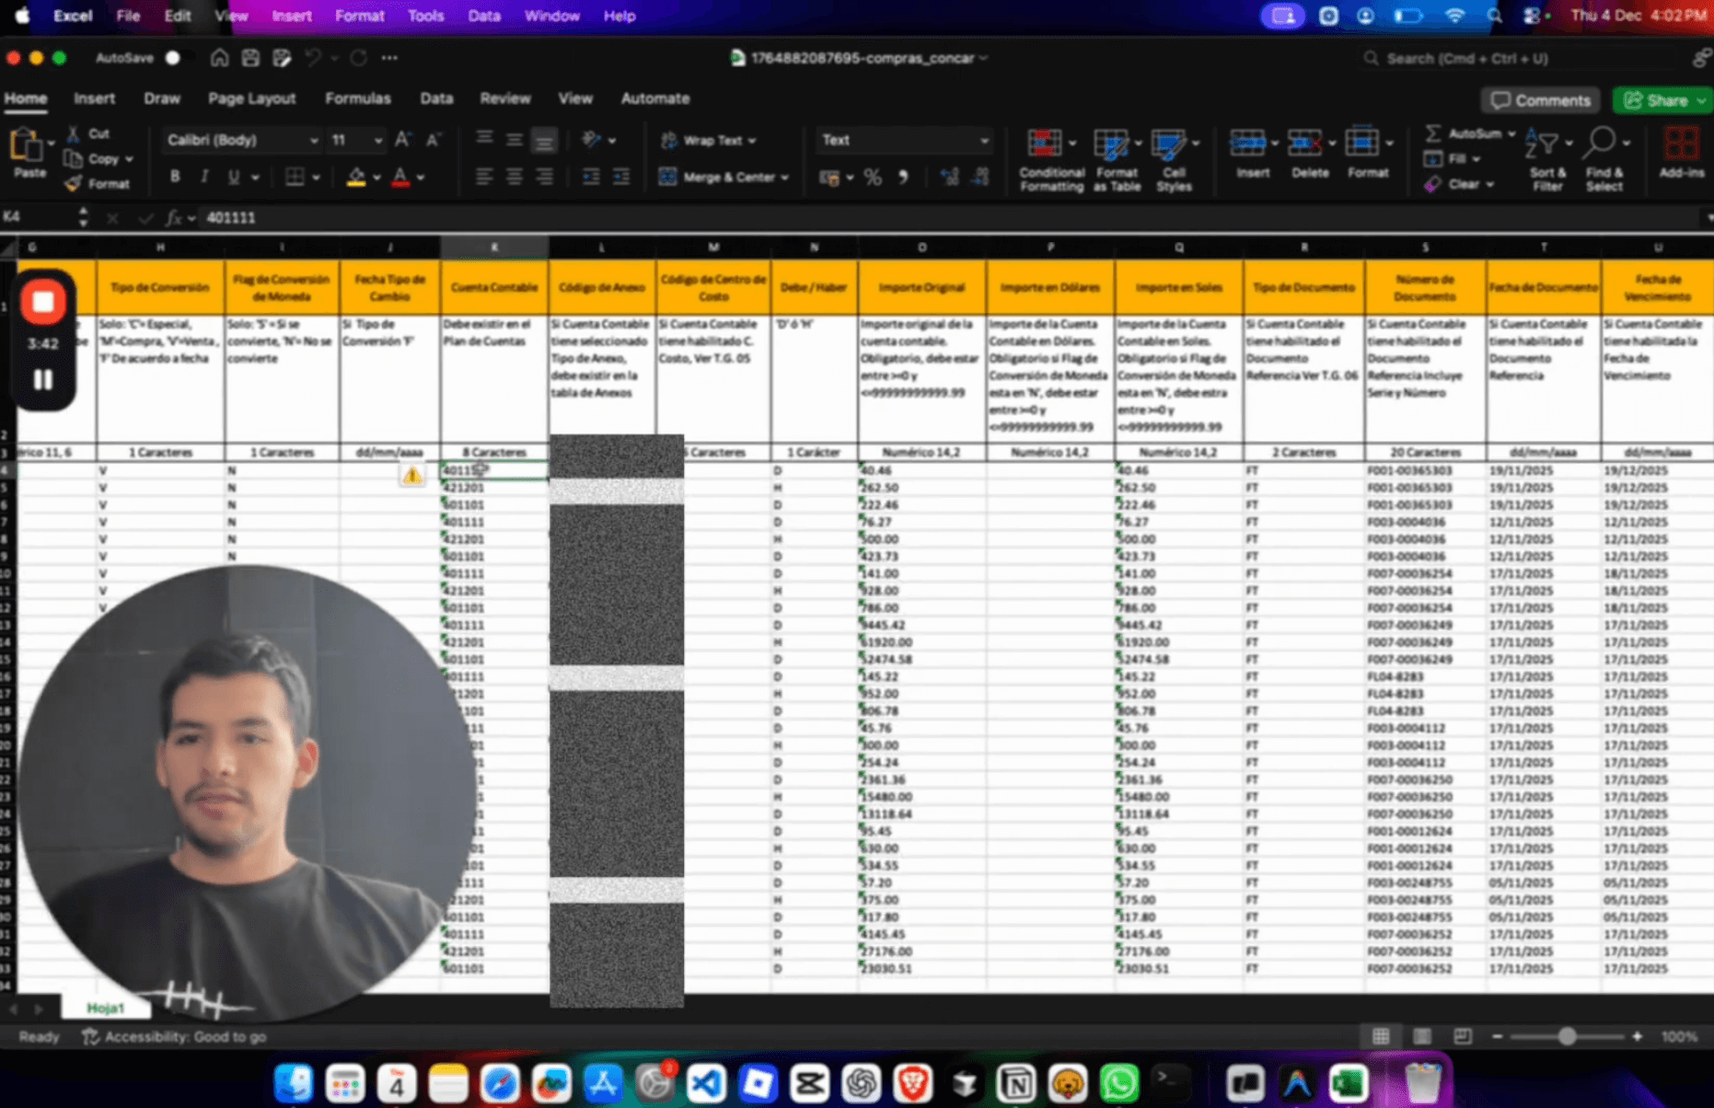
Task: Click the Format as Table icon
Action: pos(1111,145)
